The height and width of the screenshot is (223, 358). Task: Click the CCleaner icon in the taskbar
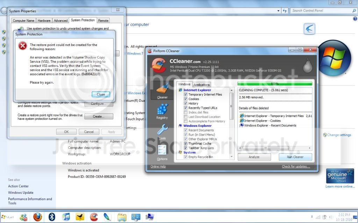click(94, 217)
